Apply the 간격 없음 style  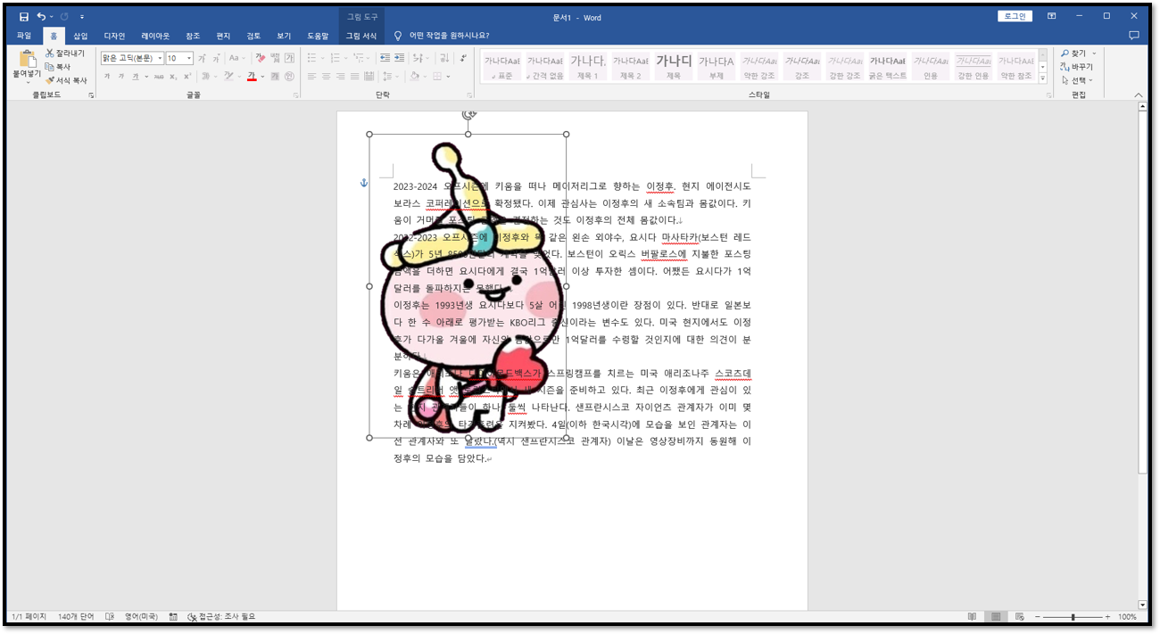pyautogui.click(x=544, y=66)
